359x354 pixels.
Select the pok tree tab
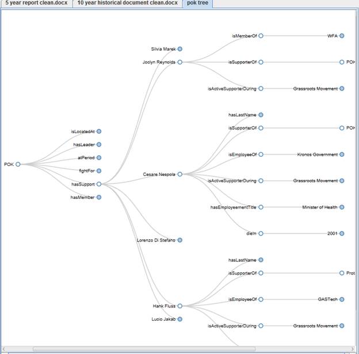(197, 3)
